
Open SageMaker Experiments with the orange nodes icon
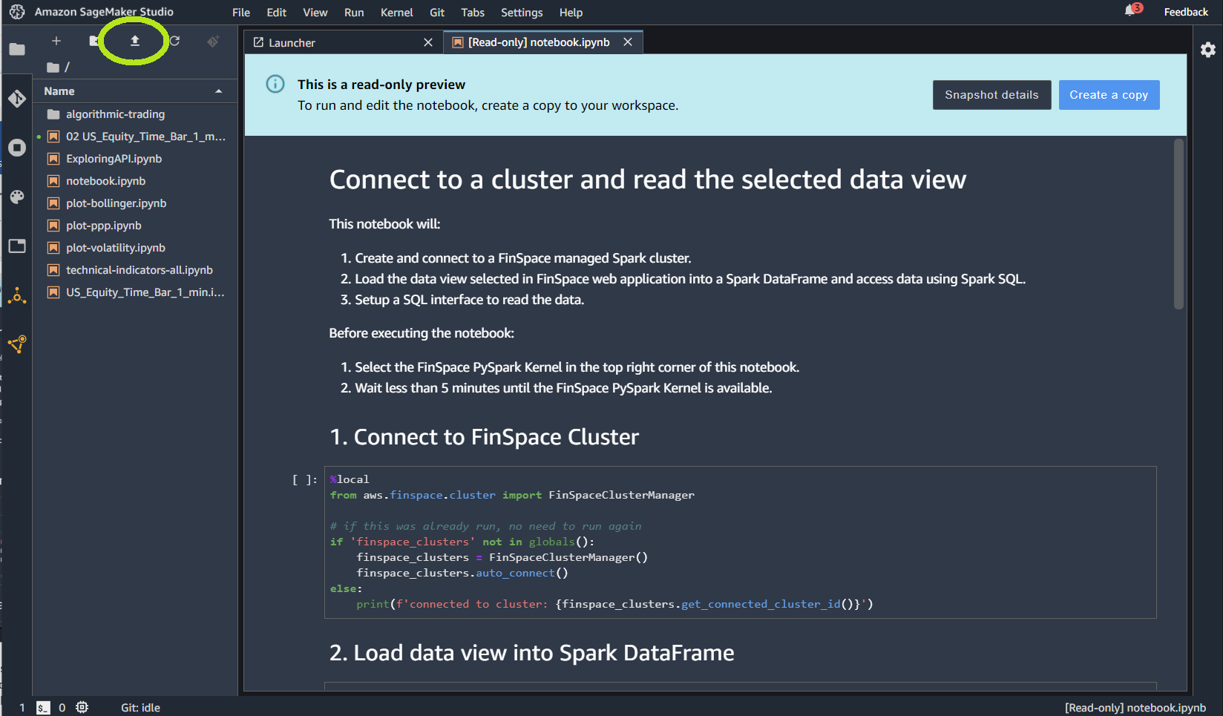point(16,295)
